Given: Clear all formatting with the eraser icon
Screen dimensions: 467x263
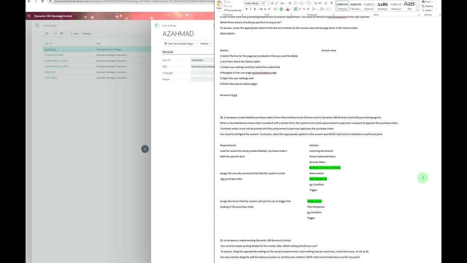Looking at the screenshot, I should tap(290, 3).
